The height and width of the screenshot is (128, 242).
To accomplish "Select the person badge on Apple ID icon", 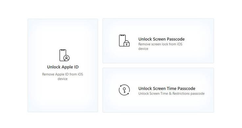I will coord(67,58).
